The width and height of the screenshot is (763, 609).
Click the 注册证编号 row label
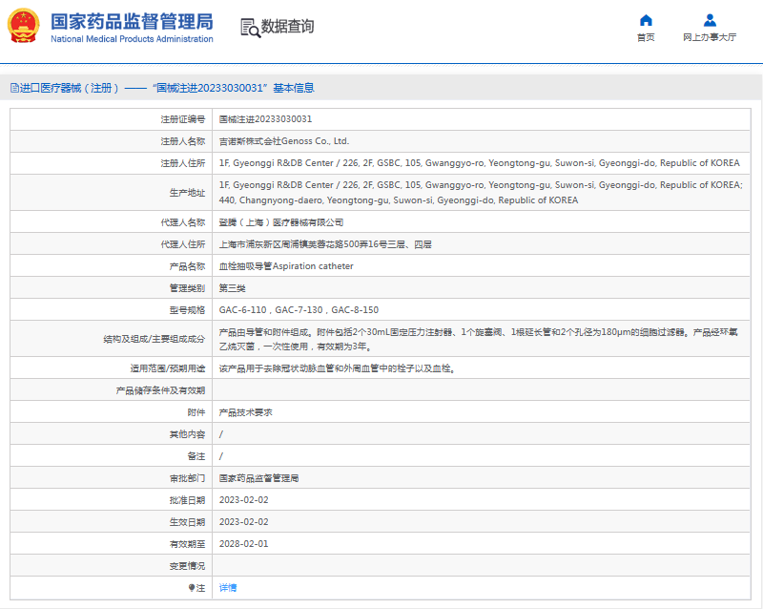click(183, 119)
